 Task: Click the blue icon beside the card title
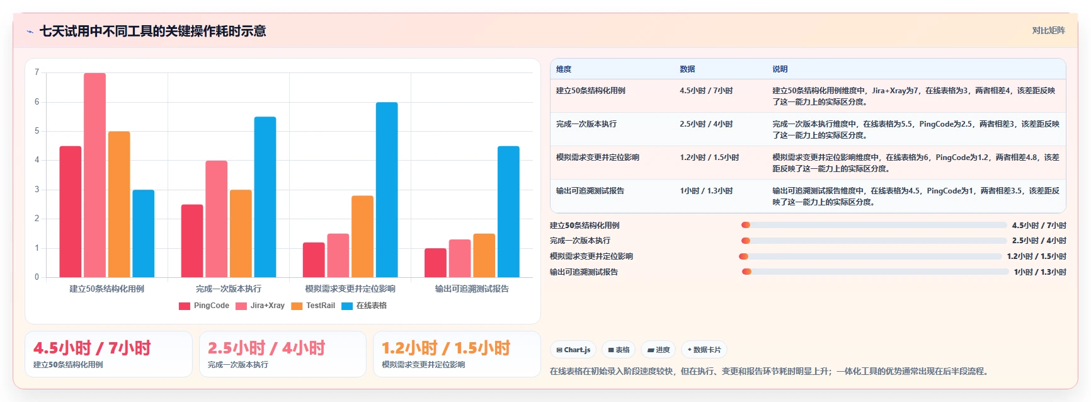point(30,32)
